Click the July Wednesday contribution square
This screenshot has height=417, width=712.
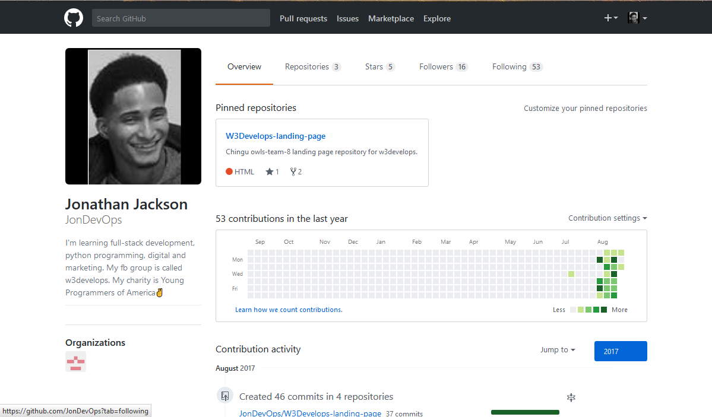[571, 274]
